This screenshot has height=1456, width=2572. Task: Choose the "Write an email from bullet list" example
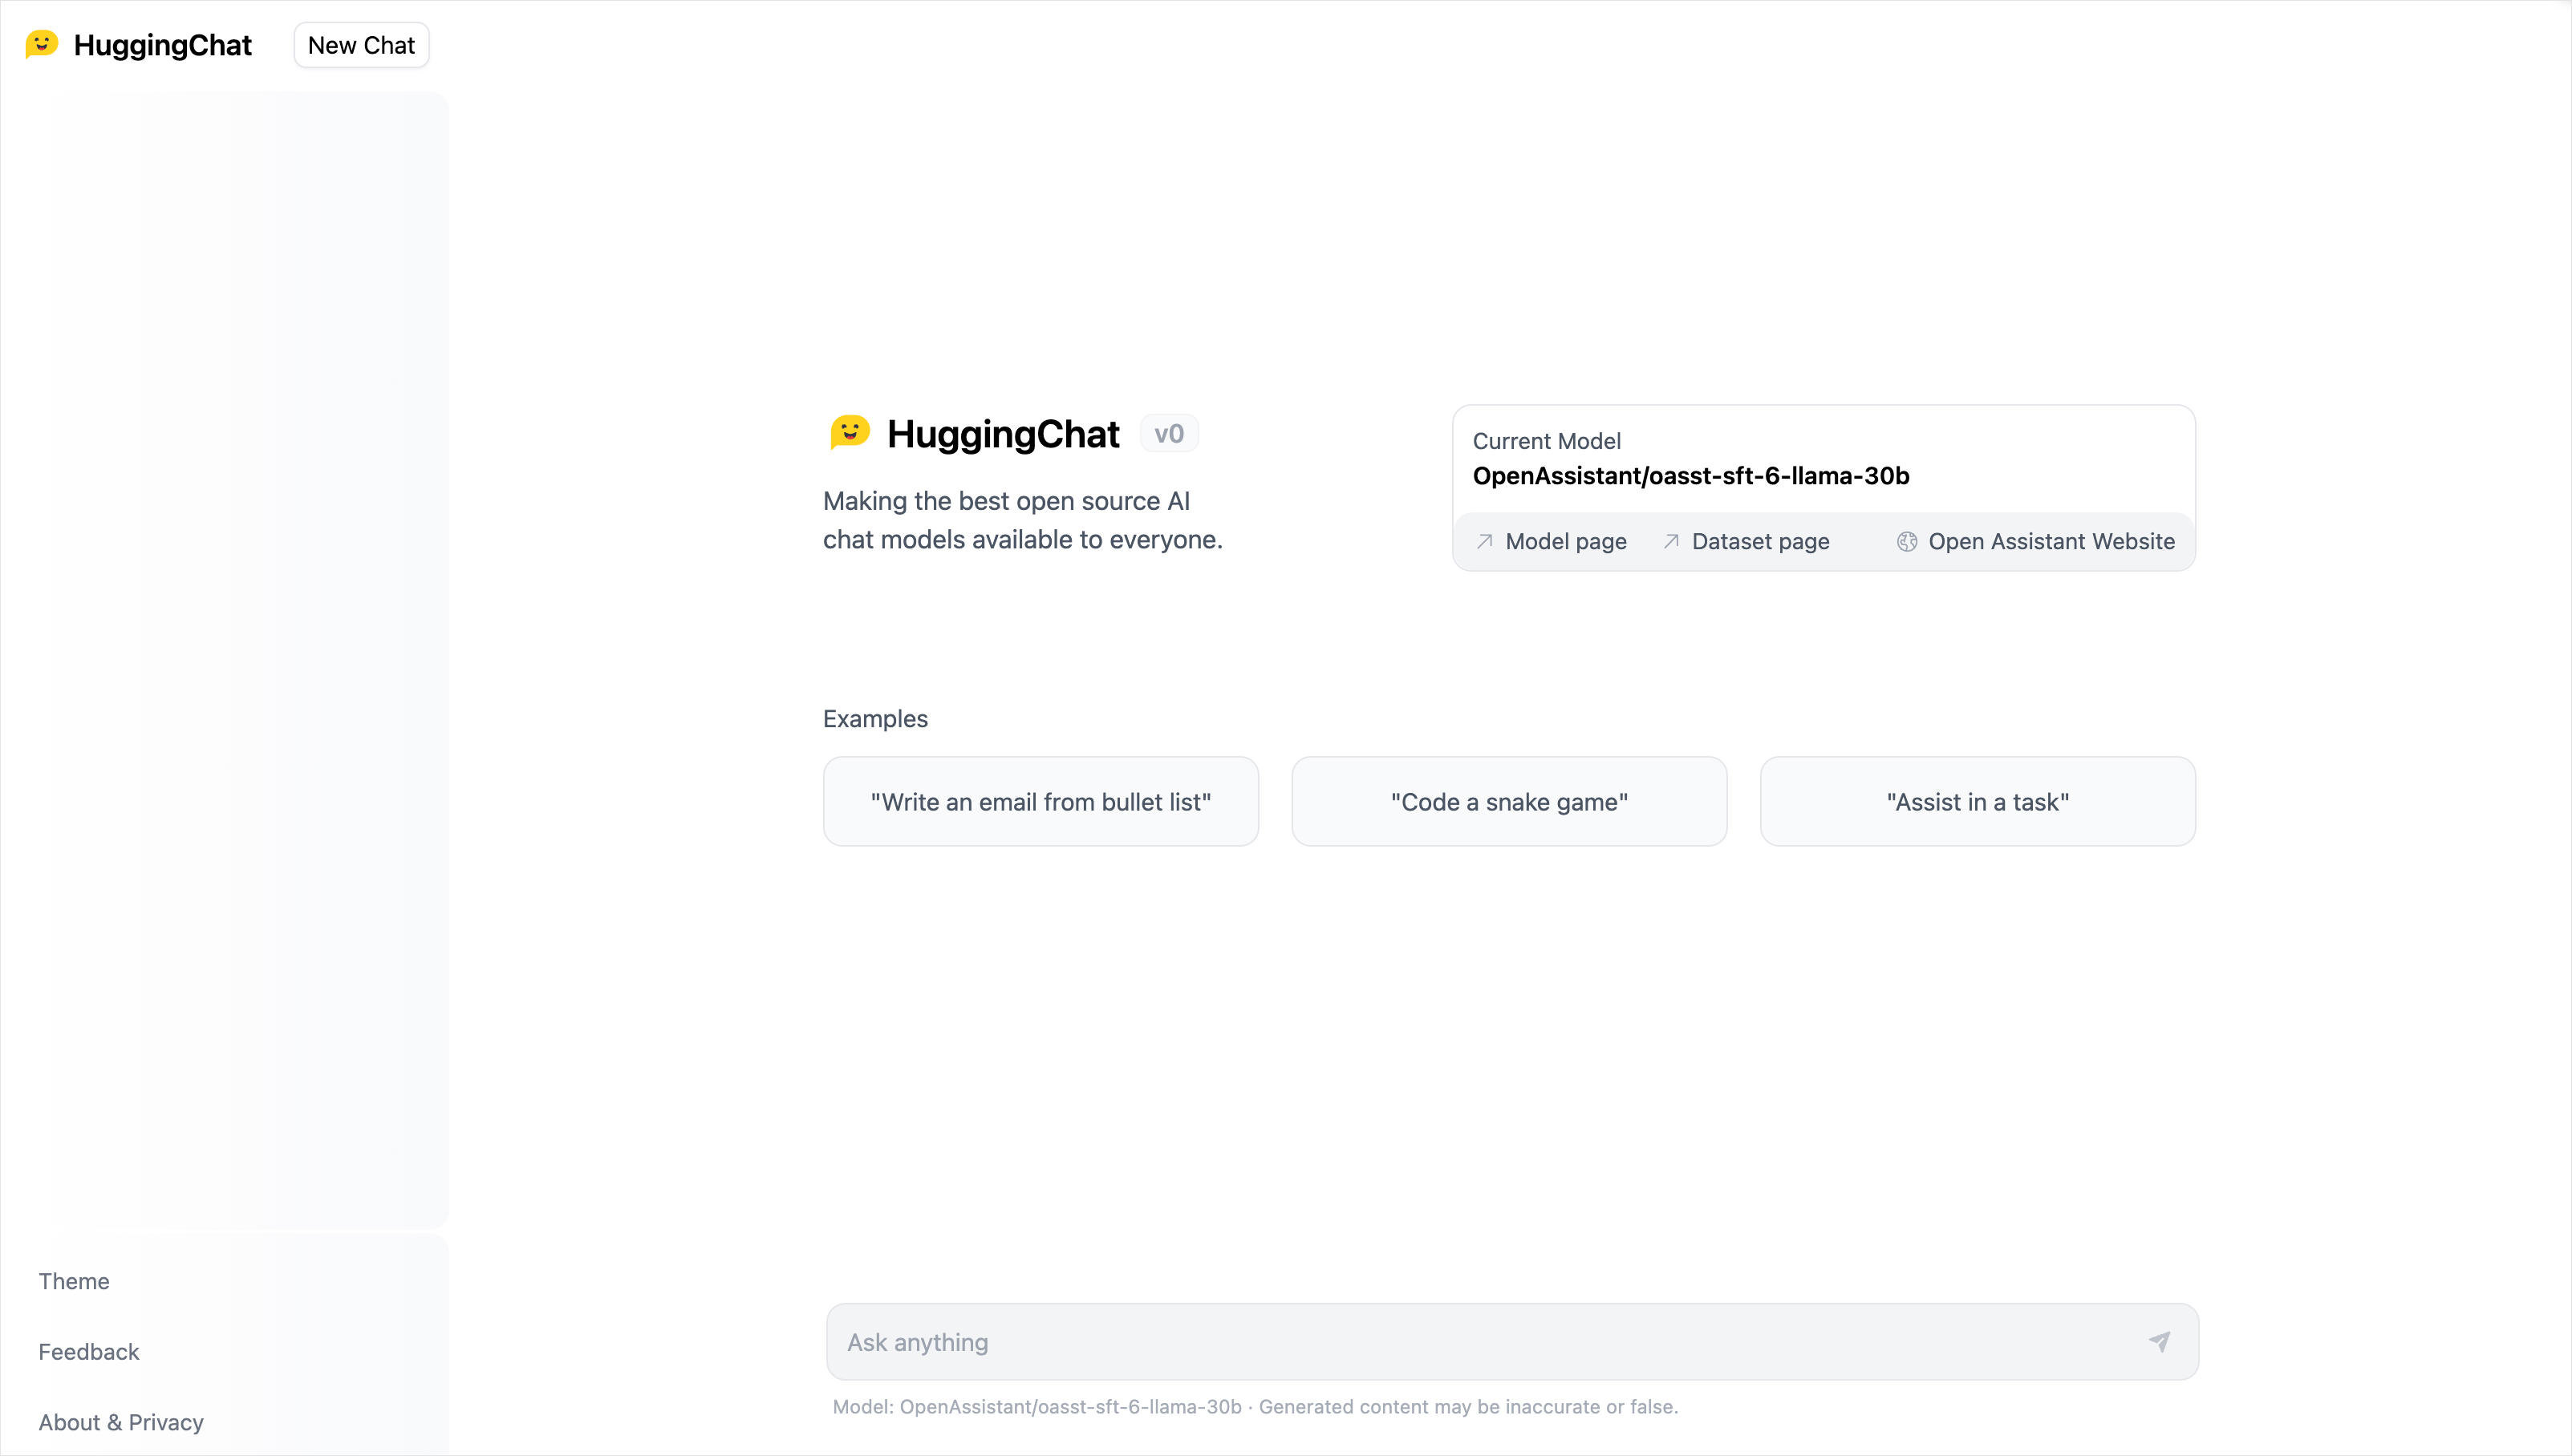[x=1041, y=801]
